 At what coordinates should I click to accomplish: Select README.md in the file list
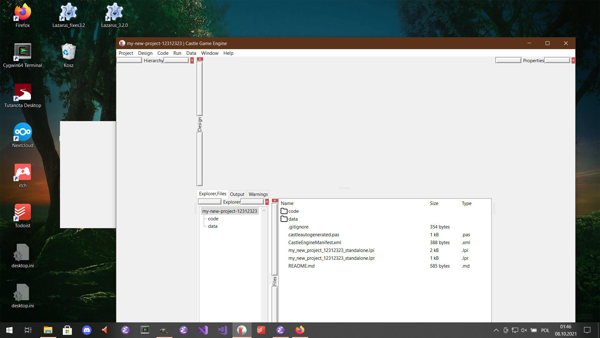(x=301, y=266)
